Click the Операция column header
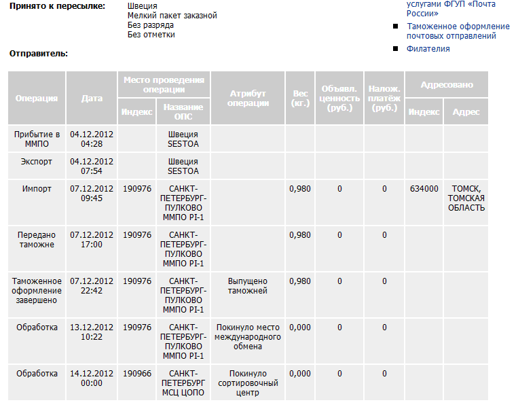 tap(37, 98)
